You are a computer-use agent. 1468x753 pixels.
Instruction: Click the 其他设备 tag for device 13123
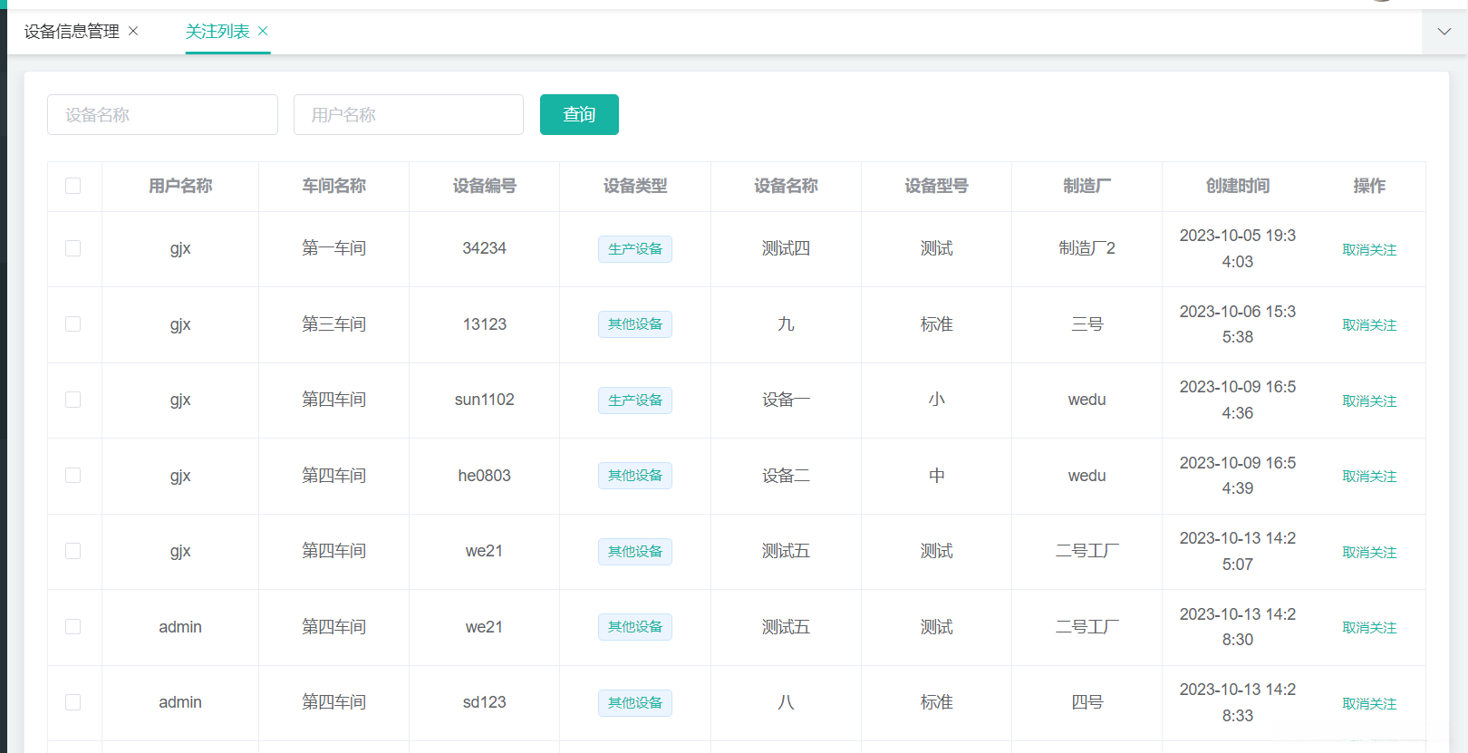click(634, 324)
